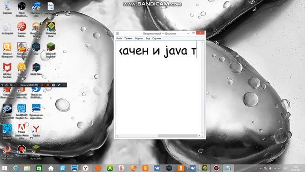Click the white house icon on the taskbar
Image resolution: width=305 pixels, height=172 pixels.
51,168
